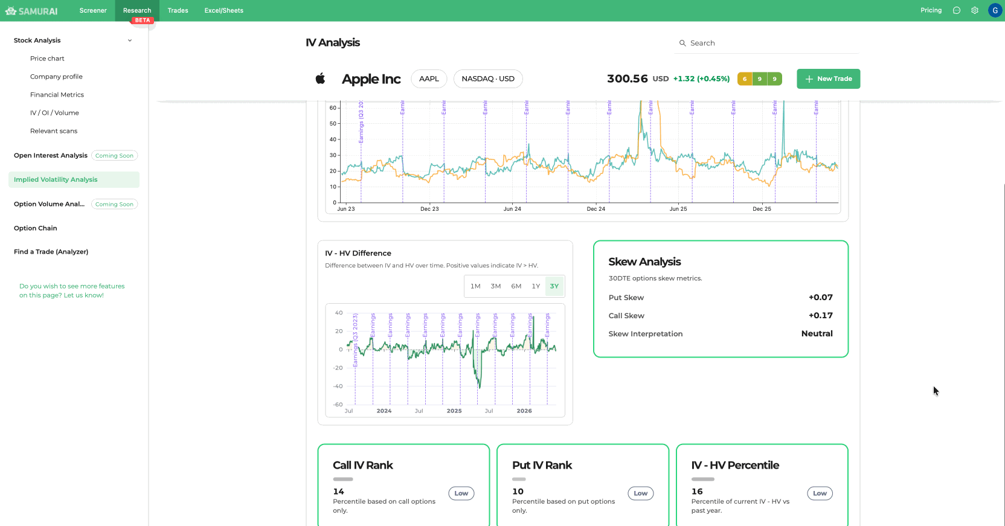Switch to the Screener tab
This screenshot has height=526, width=1005.
(x=93, y=11)
